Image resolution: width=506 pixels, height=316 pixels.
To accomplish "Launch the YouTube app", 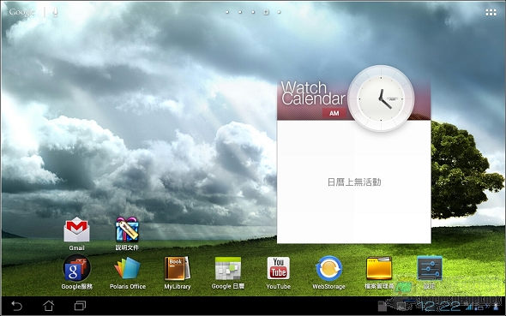I will coord(278,268).
